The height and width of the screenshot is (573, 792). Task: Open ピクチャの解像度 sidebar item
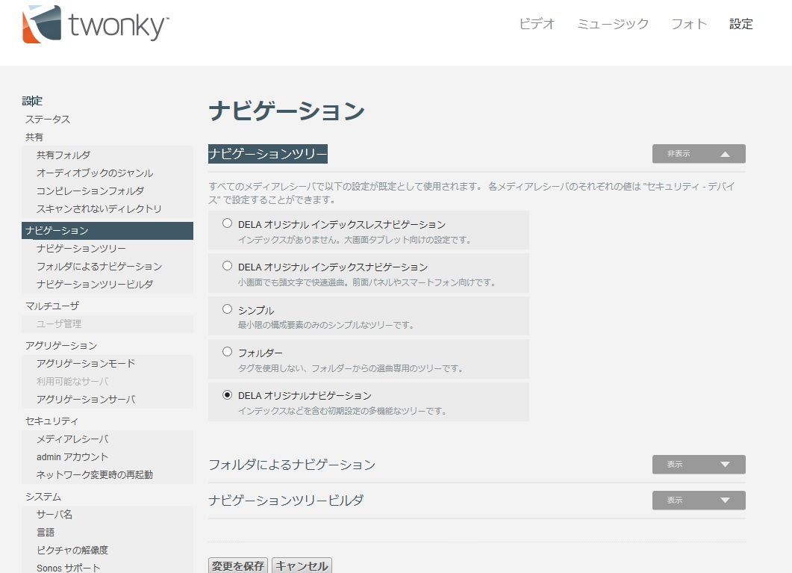(x=72, y=551)
